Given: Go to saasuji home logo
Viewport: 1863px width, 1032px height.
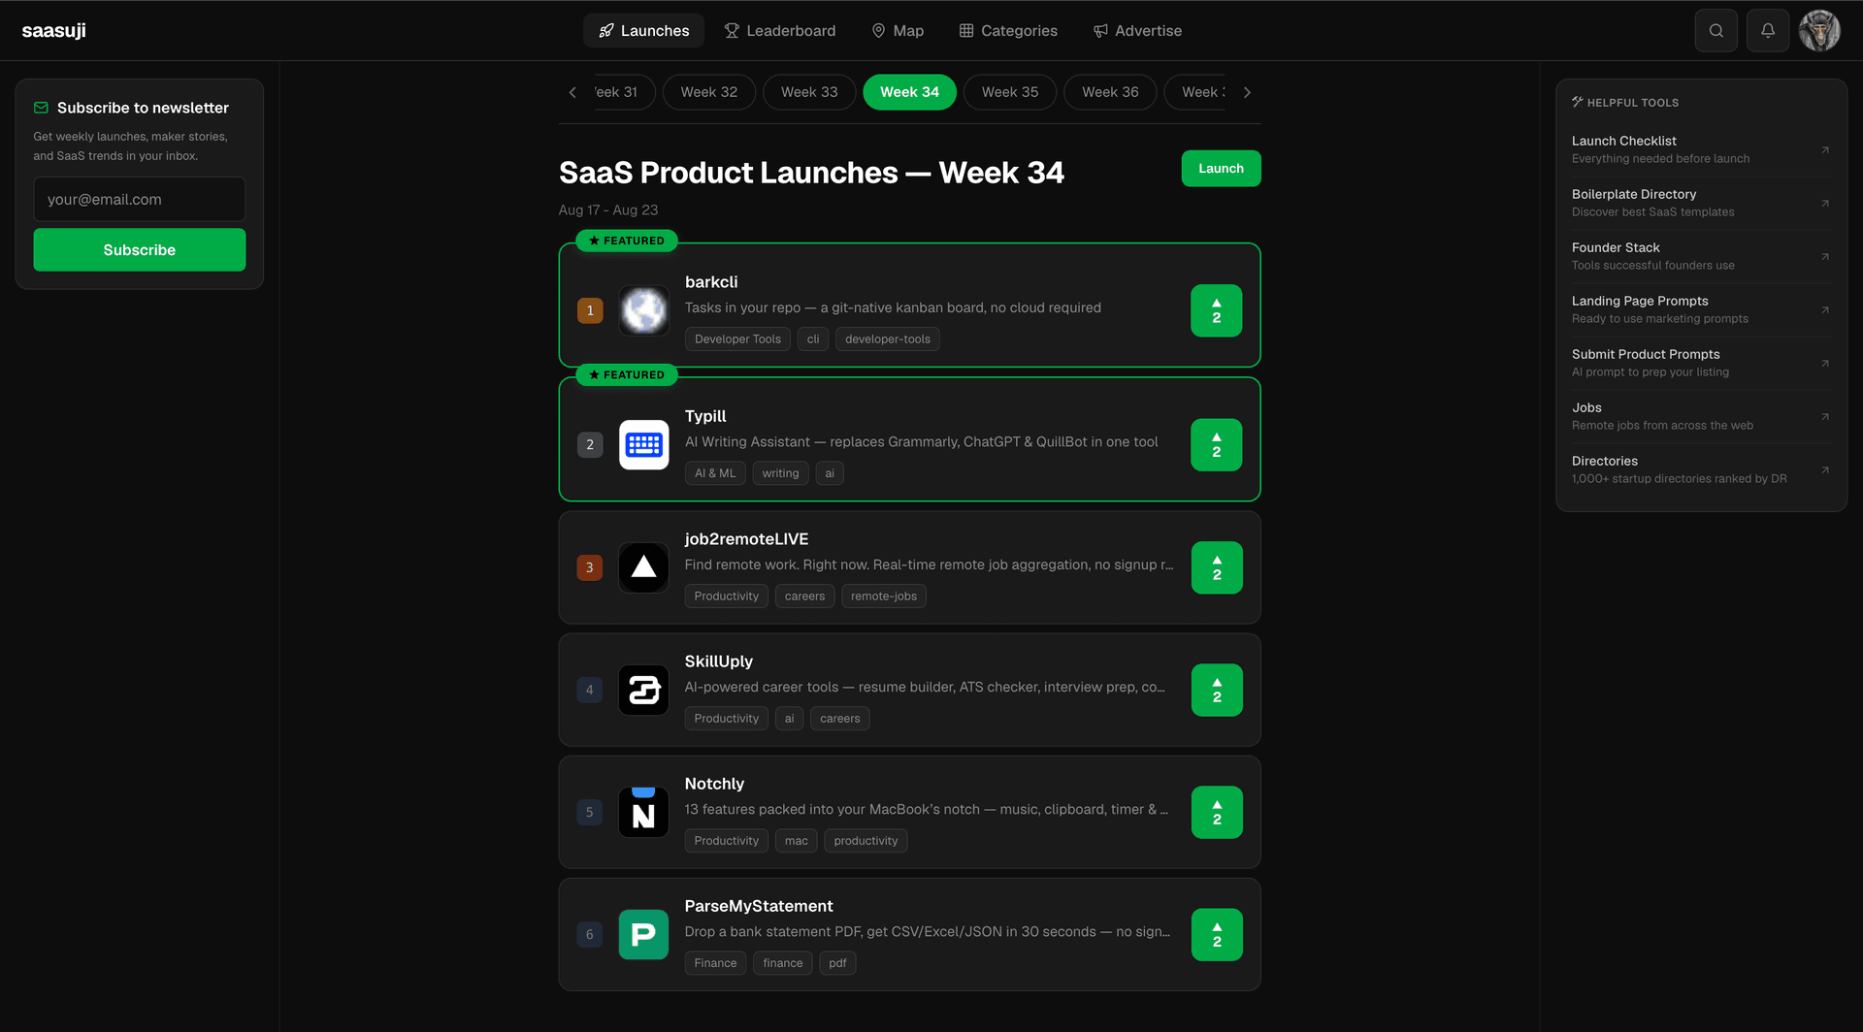Looking at the screenshot, I should (x=54, y=31).
